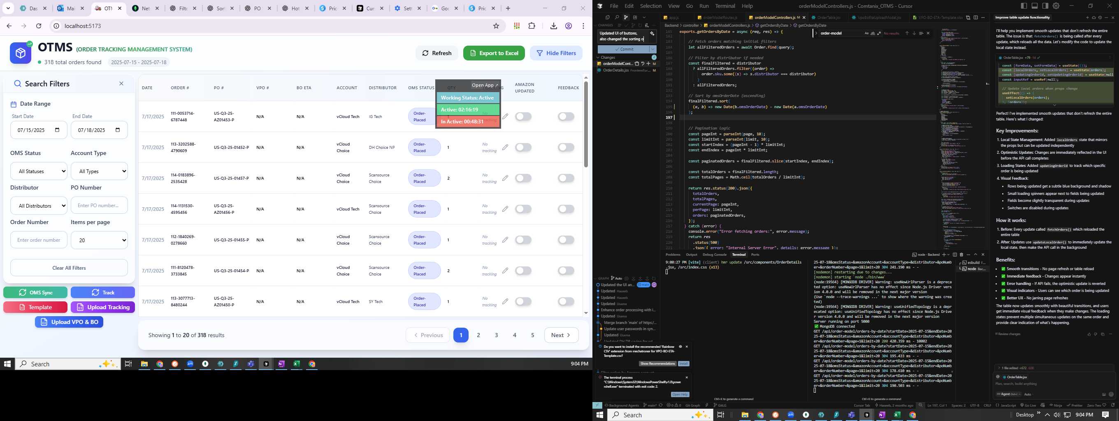Screen dimensions: 1119x421
Task: Toggle Feedback switch for order 111-0053714
Action: point(566,116)
